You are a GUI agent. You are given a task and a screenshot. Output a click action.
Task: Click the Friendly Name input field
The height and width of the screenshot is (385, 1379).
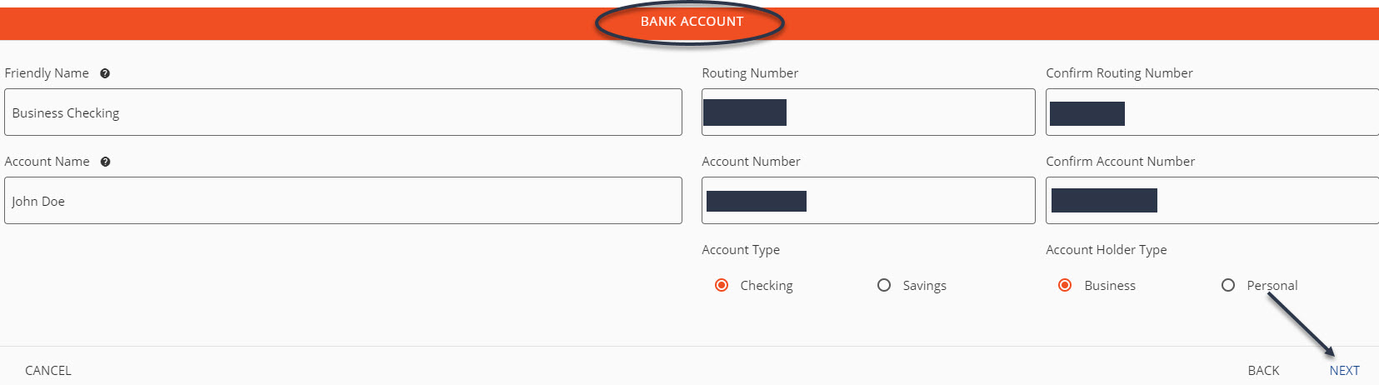[343, 112]
